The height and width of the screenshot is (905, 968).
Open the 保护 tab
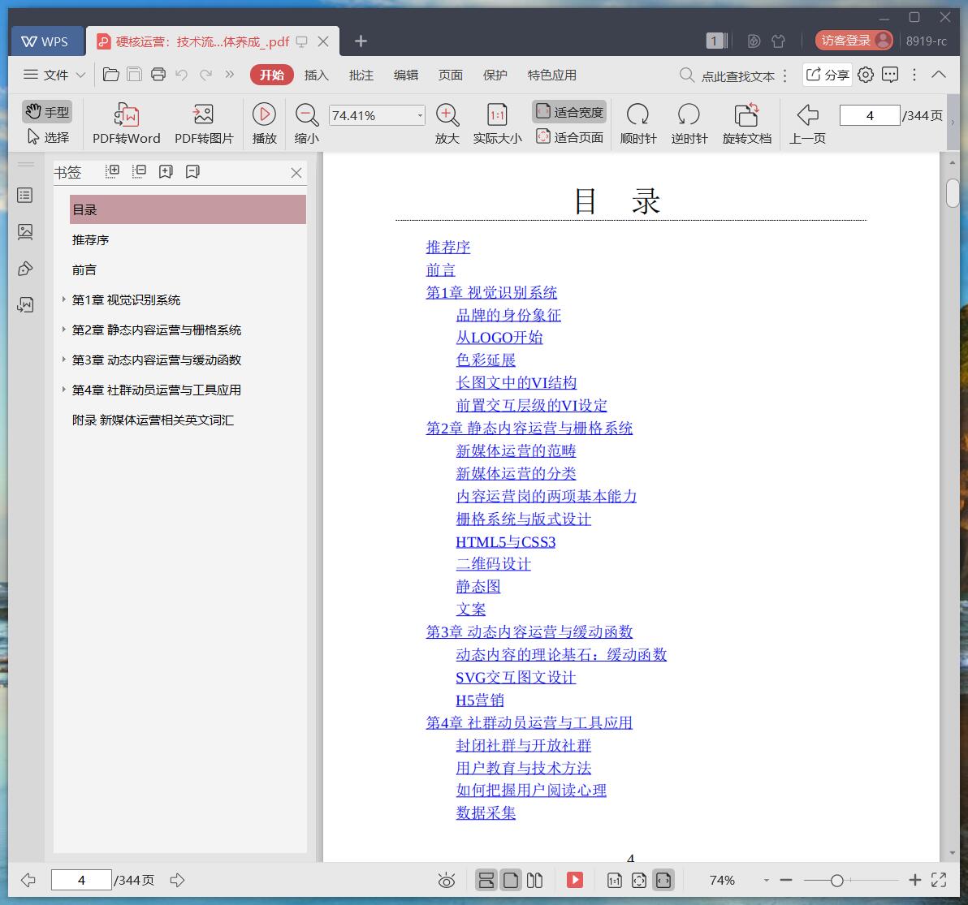(495, 75)
